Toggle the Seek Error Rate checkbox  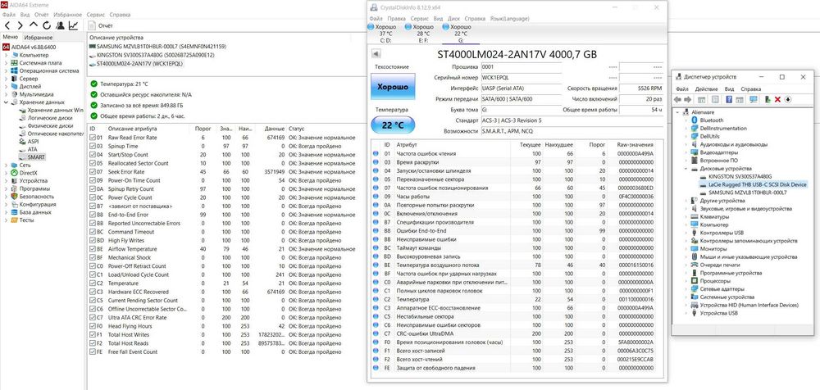point(92,171)
